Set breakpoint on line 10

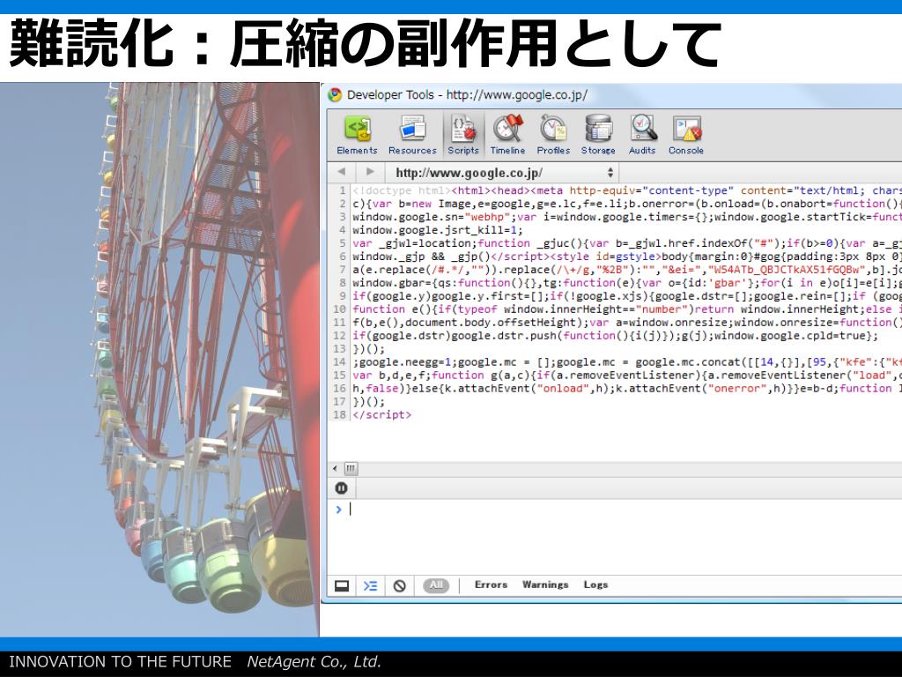pyautogui.click(x=339, y=309)
